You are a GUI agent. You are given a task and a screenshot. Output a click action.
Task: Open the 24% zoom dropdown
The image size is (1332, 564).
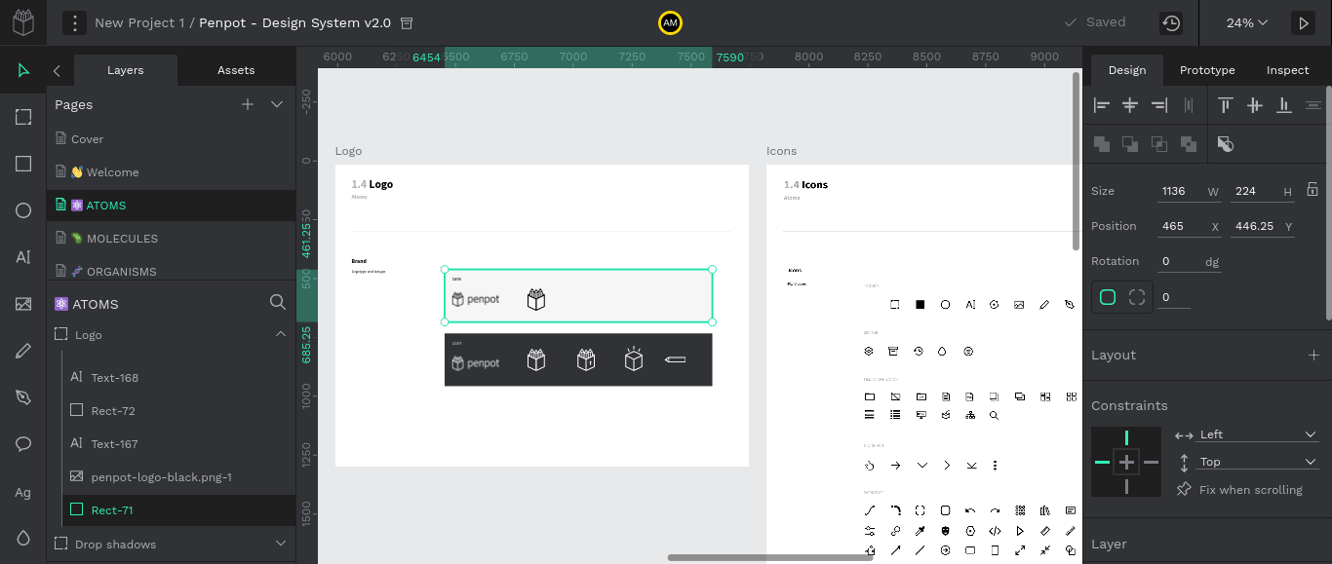coord(1247,22)
